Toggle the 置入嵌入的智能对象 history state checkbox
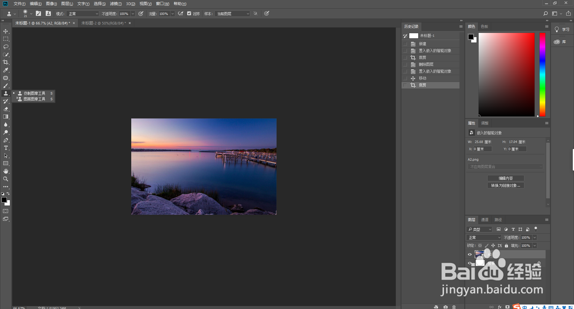Image resolution: width=574 pixels, height=309 pixels. 405,51
